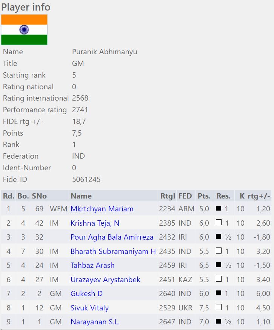Open Mkrtchyan Mariam player link
The image size is (274, 330).
(102, 209)
